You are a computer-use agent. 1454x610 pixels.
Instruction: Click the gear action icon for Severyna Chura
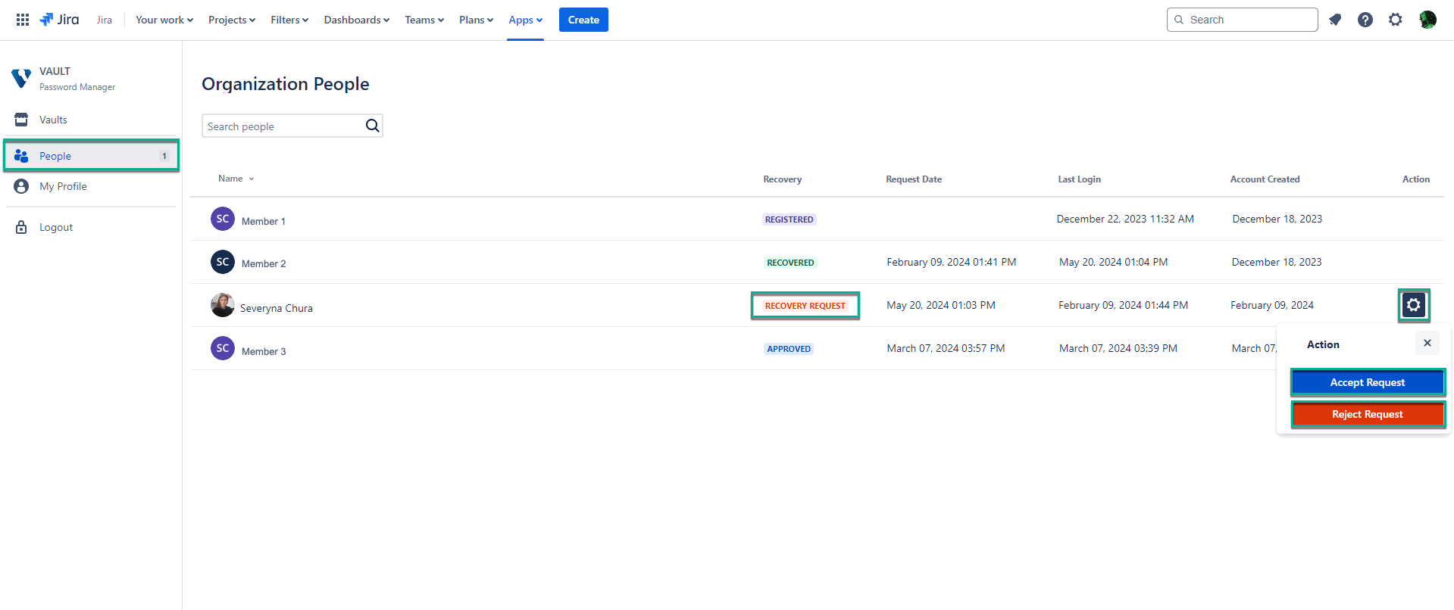(1413, 305)
